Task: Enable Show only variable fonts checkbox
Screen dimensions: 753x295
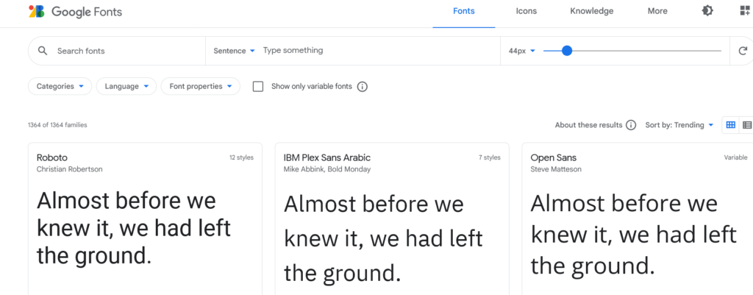Action: [258, 87]
